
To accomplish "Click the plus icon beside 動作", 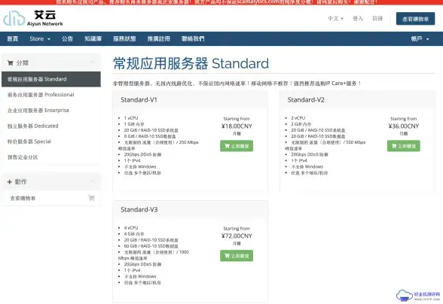I will coord(9,182).
